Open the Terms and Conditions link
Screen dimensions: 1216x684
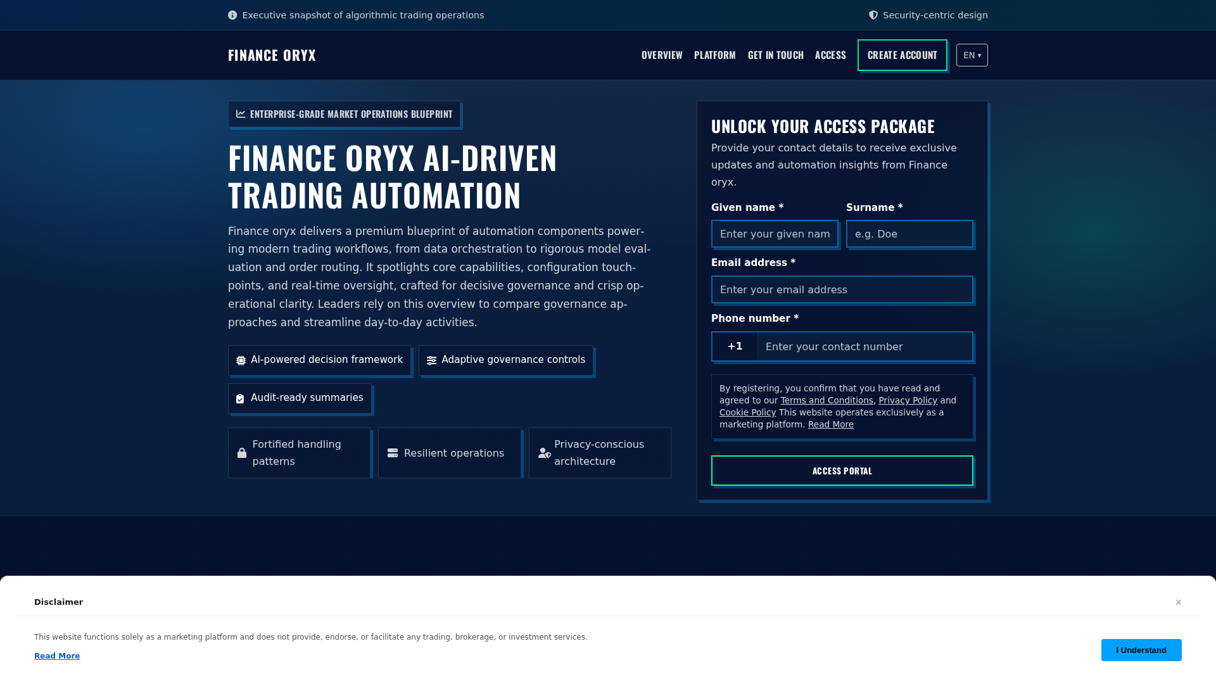point(826,400)
